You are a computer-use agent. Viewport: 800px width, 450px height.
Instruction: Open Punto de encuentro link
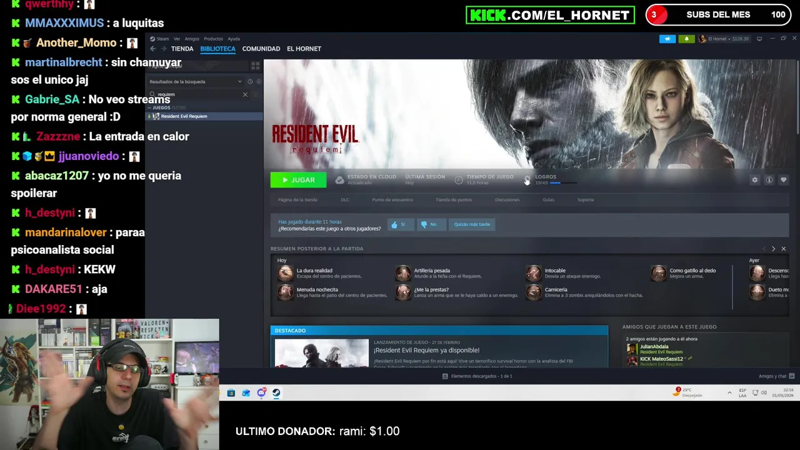pyautogui.click(x=392, y=200)
